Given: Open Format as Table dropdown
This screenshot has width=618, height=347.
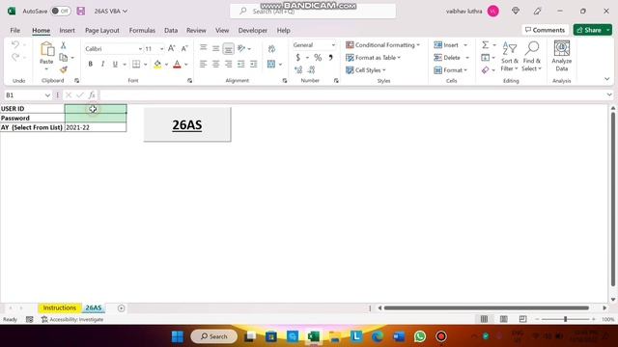Looking at the screenshot, I should (x=374, y=58).
